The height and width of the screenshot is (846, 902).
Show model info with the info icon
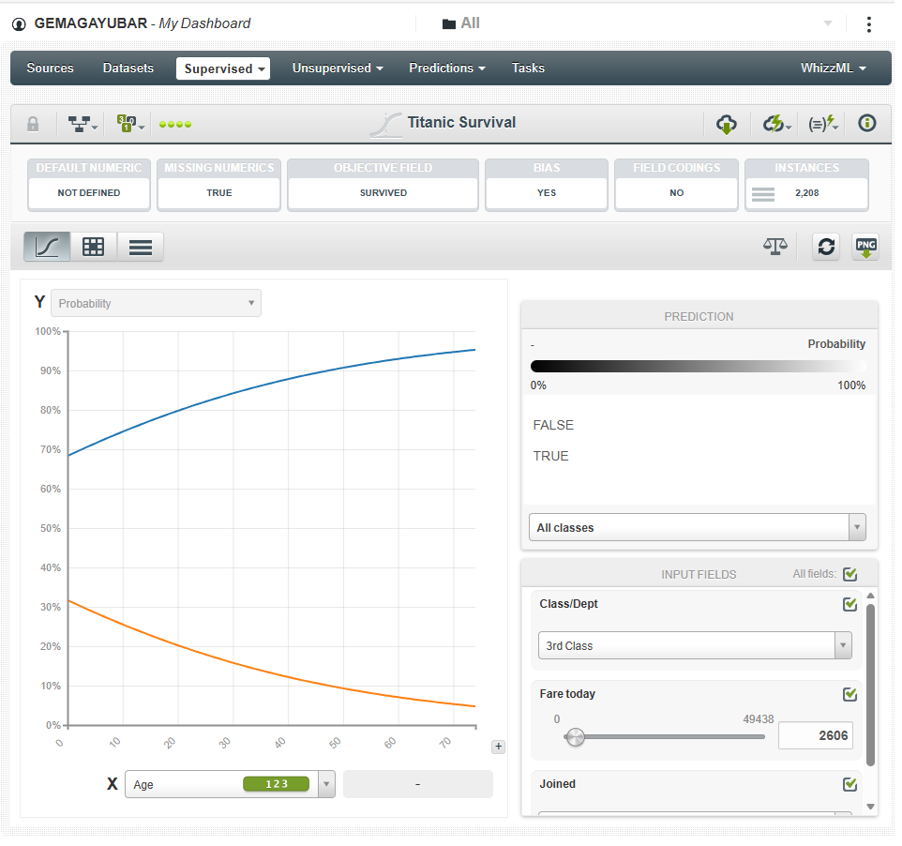pos(866,124)
